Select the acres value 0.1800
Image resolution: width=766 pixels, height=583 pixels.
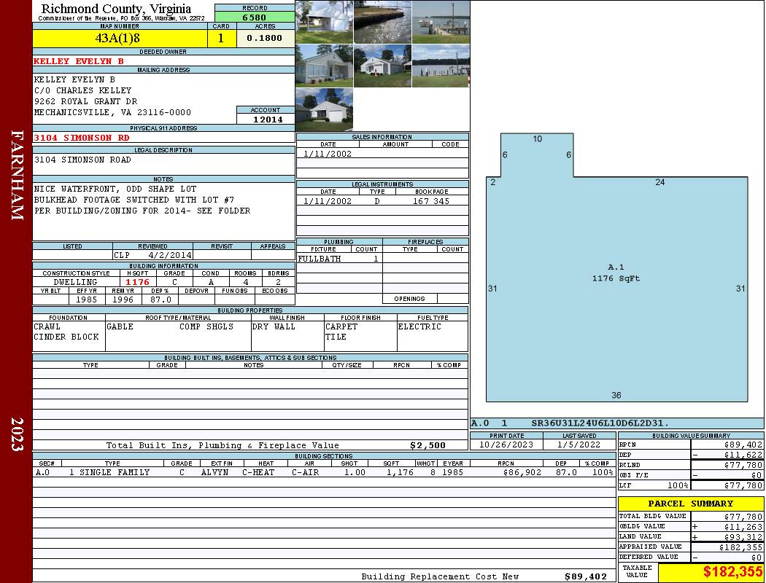tap(264, 38)
